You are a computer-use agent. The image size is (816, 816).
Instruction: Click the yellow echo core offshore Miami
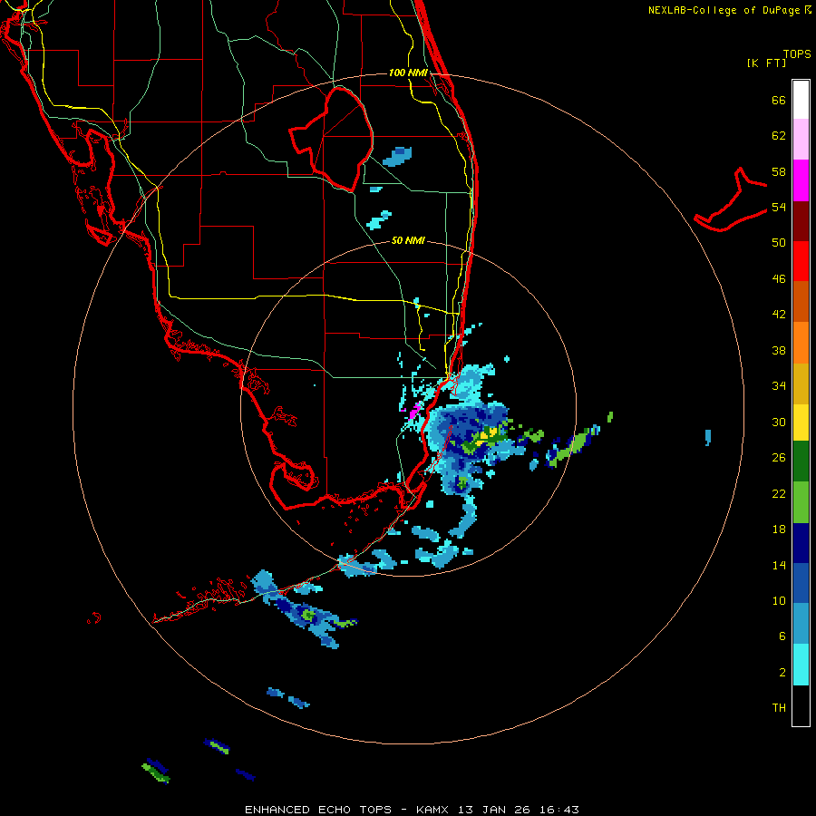[x=488, y=434]
